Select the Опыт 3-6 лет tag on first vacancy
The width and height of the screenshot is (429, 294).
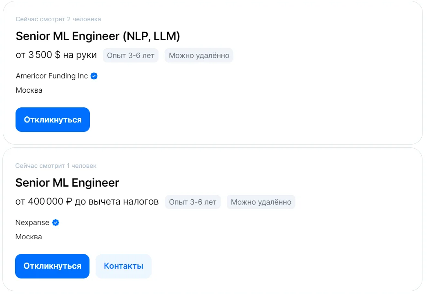coord(130,55)
